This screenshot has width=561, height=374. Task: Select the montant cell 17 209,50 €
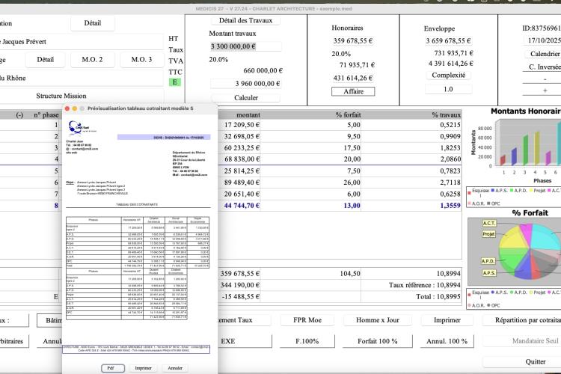point(239,125)
